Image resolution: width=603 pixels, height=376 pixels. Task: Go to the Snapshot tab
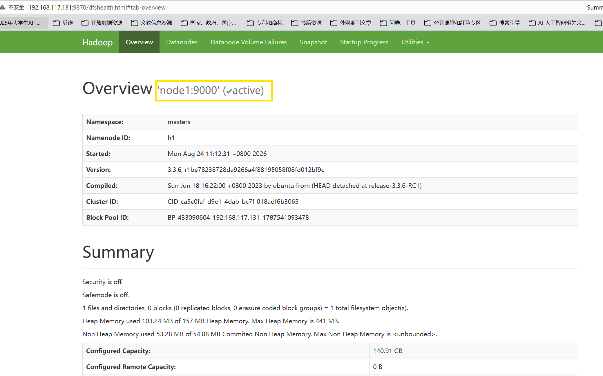(313, 42)
